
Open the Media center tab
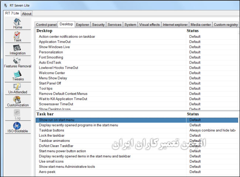coord(200,24)
